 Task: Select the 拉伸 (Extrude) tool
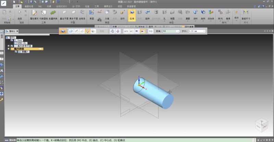[x=132, y=14]
